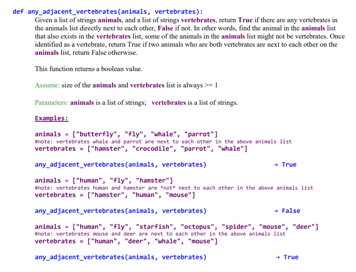Click the bold 'False' word in the description
The image size is (356, 272).
165,28
